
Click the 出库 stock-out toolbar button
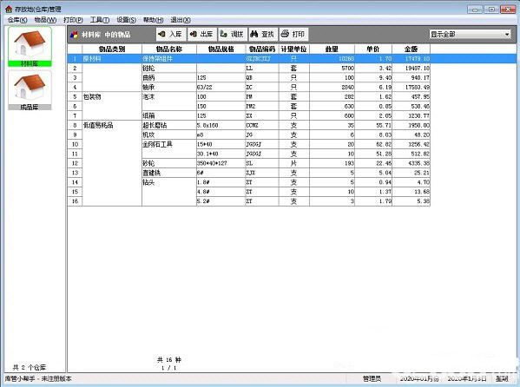point(202,34)
